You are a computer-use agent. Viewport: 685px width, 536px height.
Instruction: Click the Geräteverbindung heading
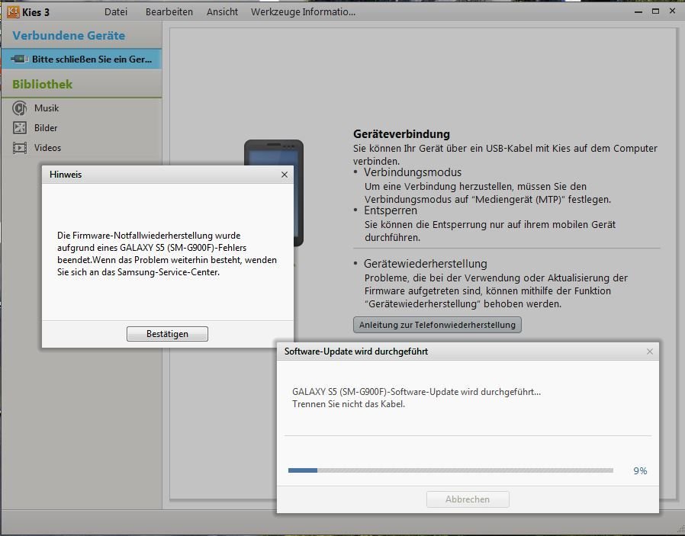[401, 134]
